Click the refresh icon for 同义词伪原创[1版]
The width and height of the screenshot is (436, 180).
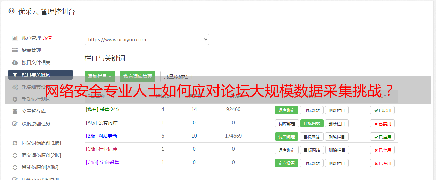(x=15, y=143)
